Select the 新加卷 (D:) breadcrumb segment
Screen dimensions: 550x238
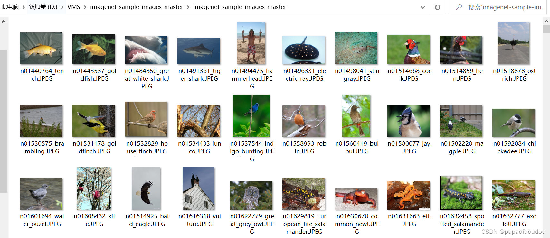point(43,7)
